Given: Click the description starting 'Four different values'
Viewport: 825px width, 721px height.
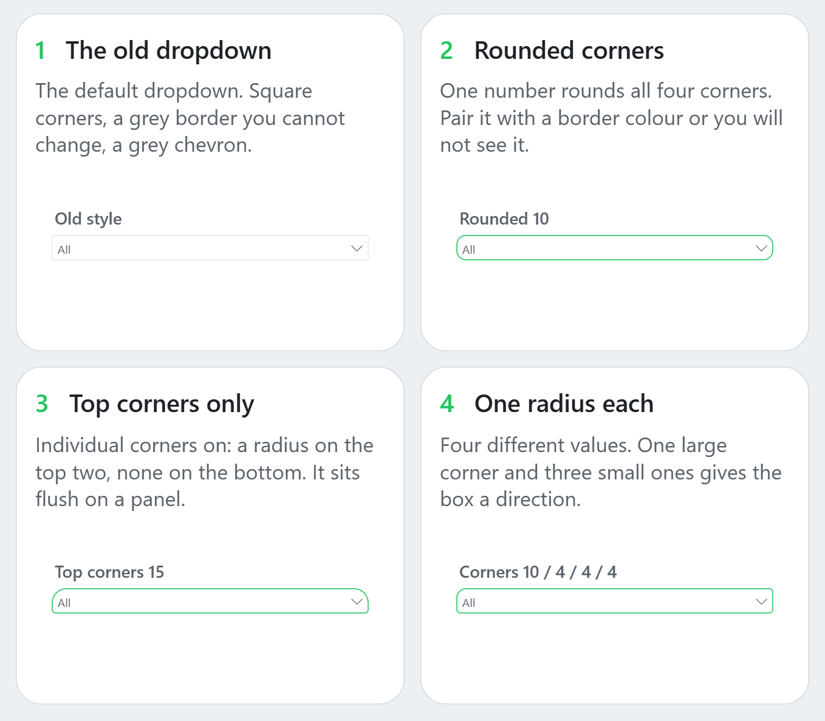Looking at the screenshot, I should 611,472.
